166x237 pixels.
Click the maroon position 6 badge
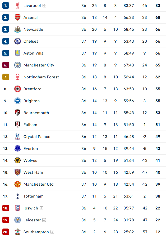pyautogui.click(x=6, y=65)
